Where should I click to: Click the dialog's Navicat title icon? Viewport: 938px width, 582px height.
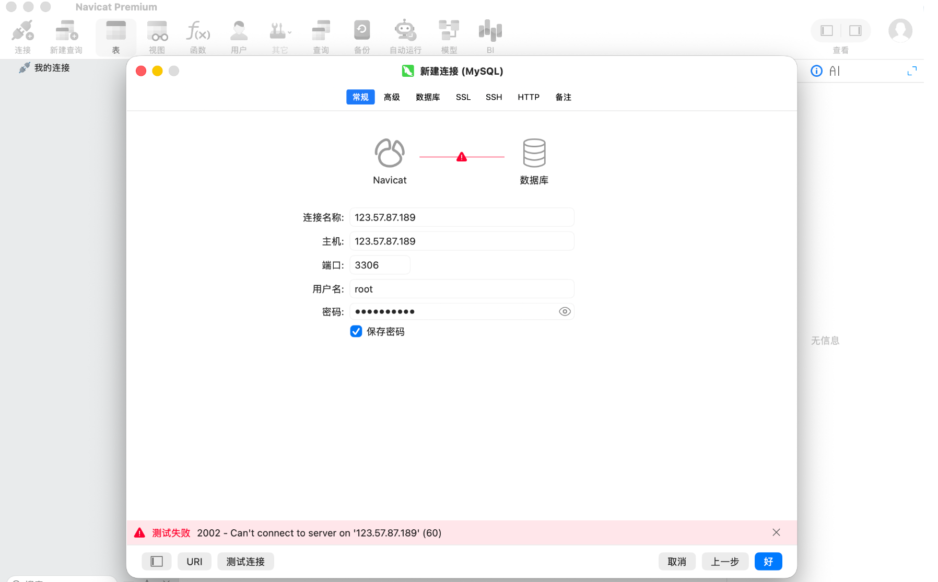pos(408,71)
